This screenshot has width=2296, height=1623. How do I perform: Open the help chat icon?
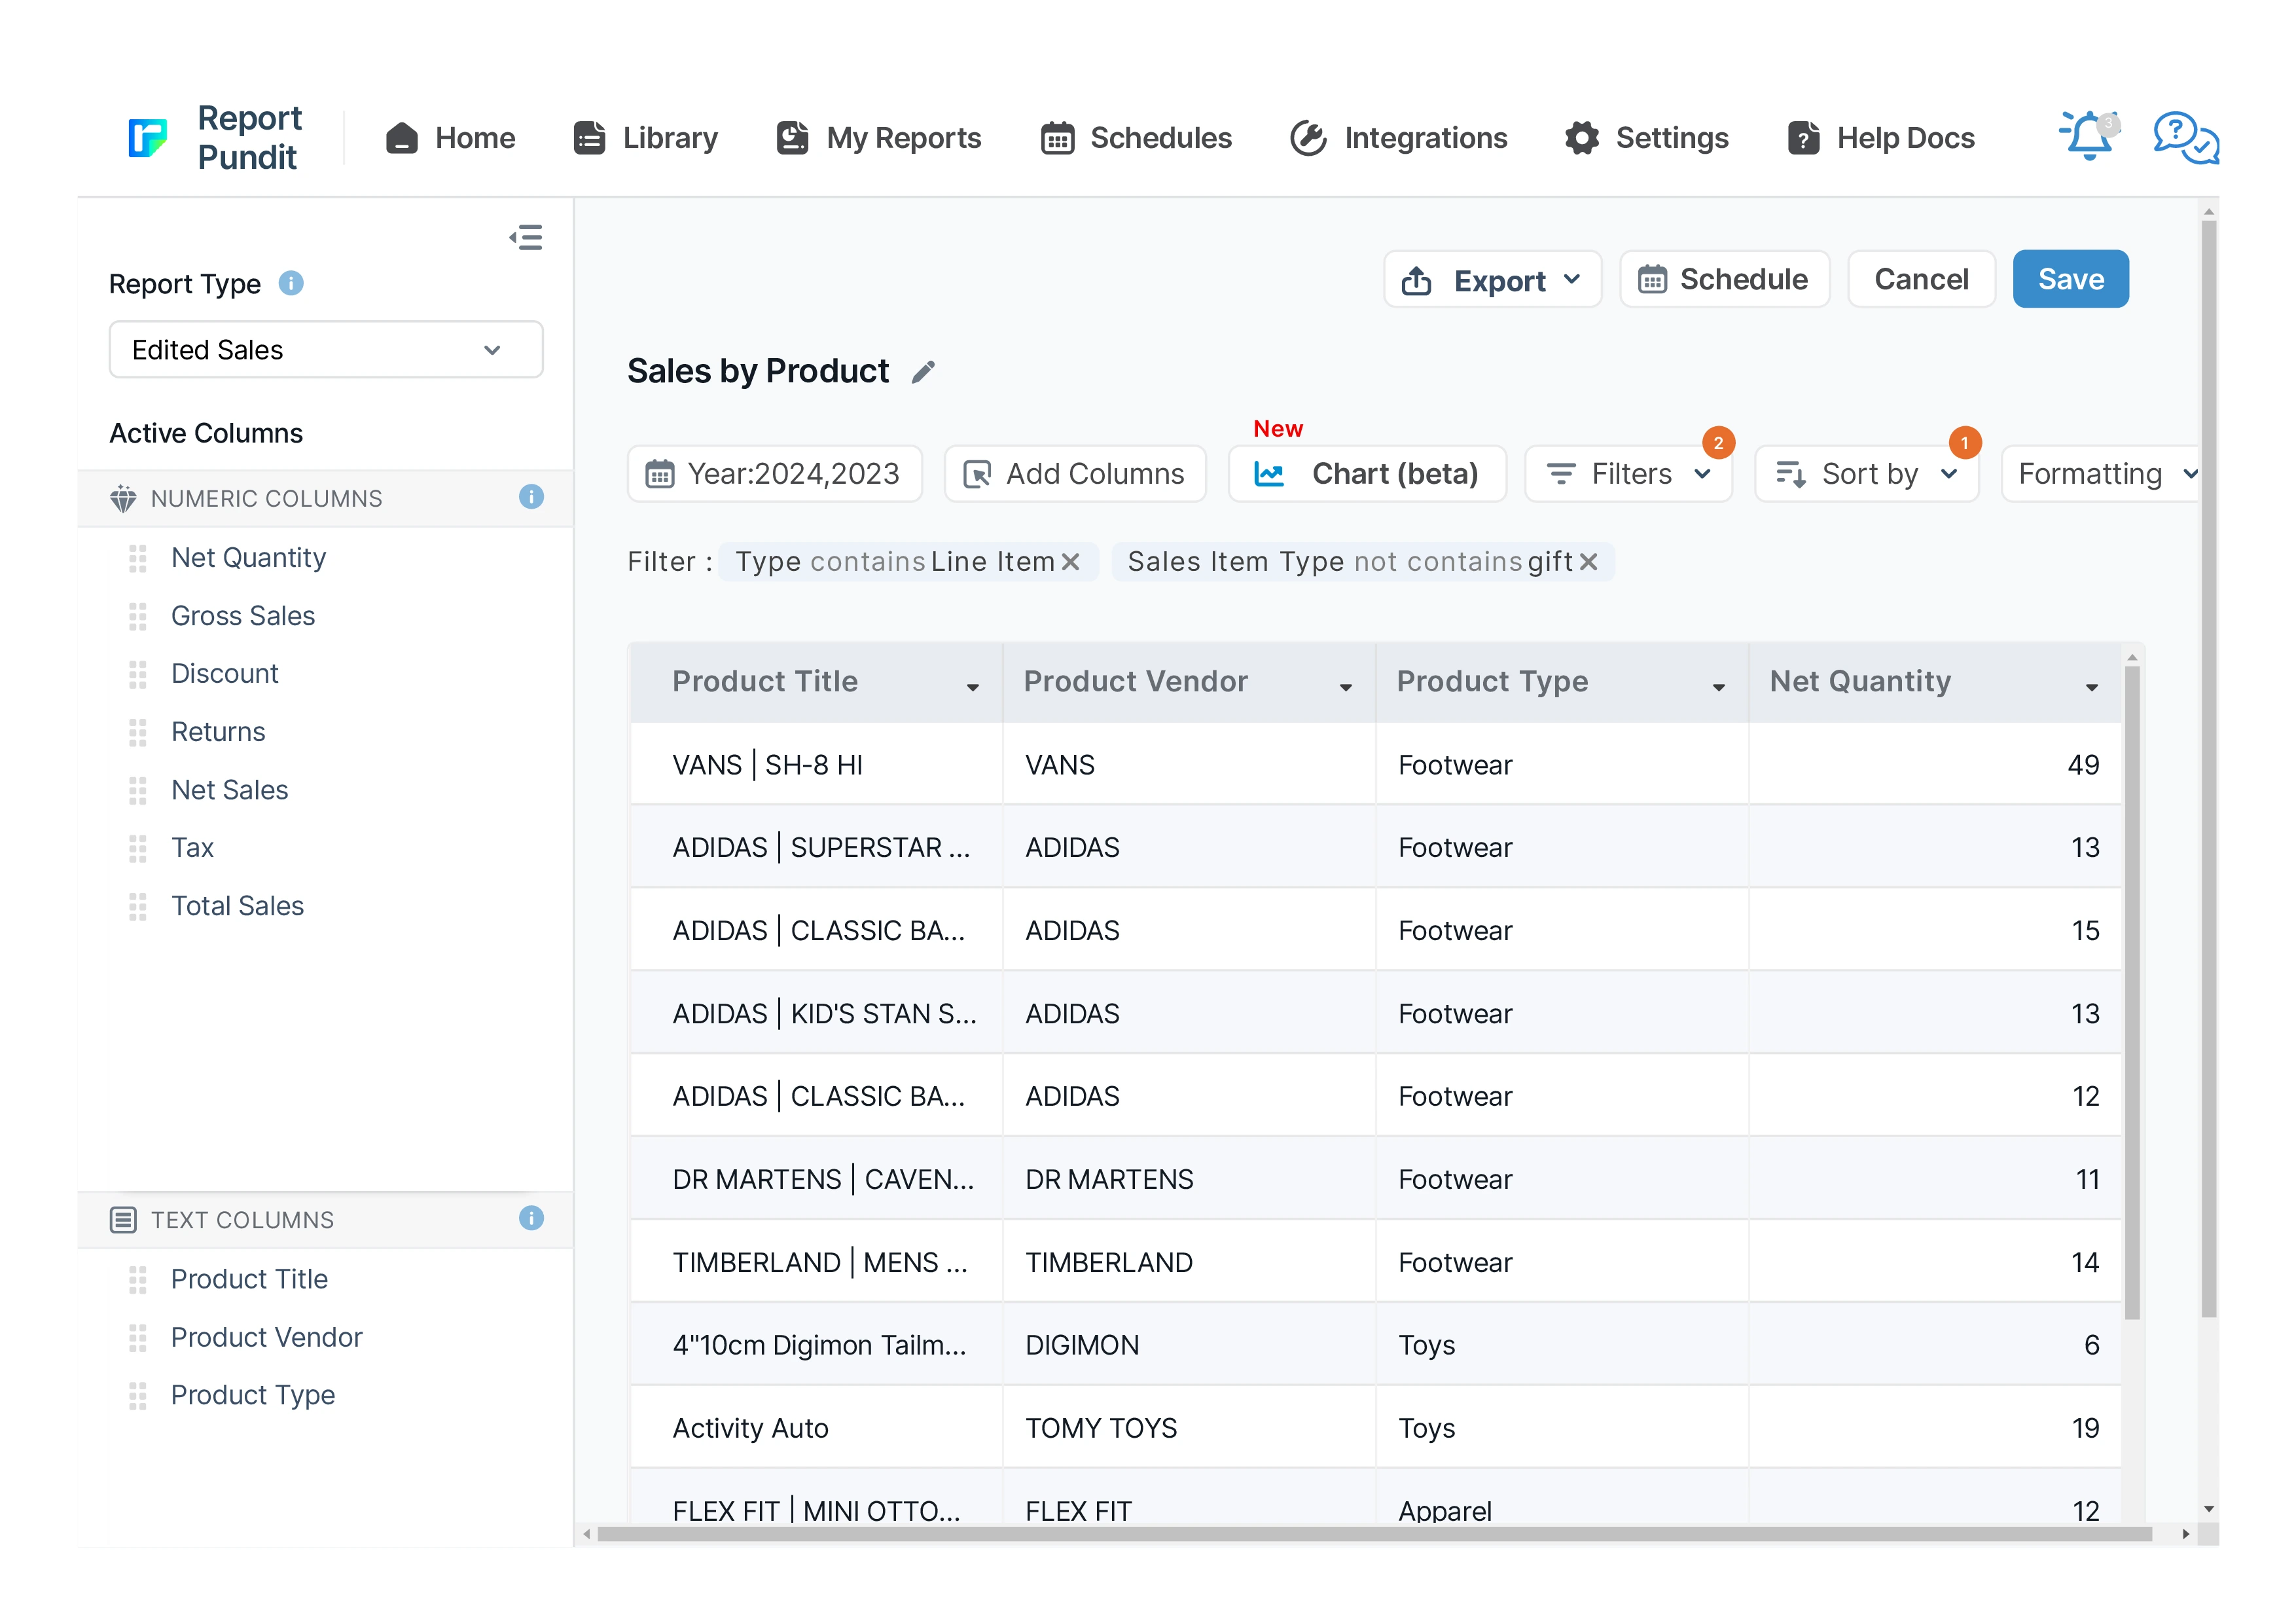pyautogui.click(x=2184, y=137)
